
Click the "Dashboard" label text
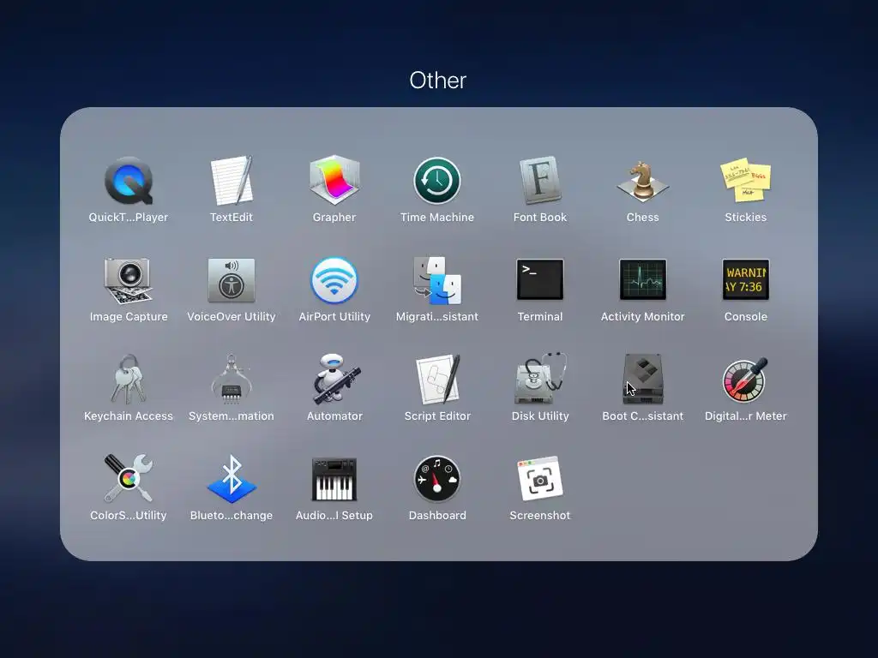pyautogui.click(x=437, y=515)
